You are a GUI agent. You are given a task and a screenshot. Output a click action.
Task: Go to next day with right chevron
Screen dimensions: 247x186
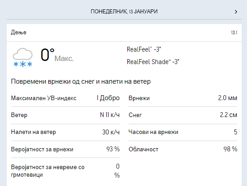tap(236, 12)
